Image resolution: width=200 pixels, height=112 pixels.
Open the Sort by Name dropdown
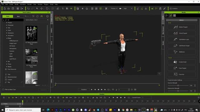point(37,20)
